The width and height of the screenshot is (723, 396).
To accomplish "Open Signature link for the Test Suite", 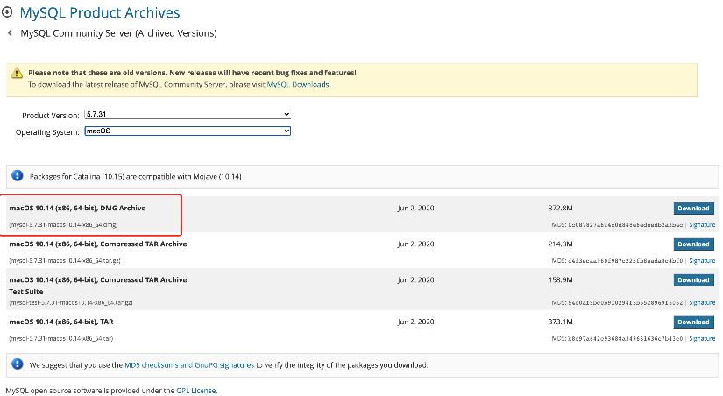I will 702,302.
